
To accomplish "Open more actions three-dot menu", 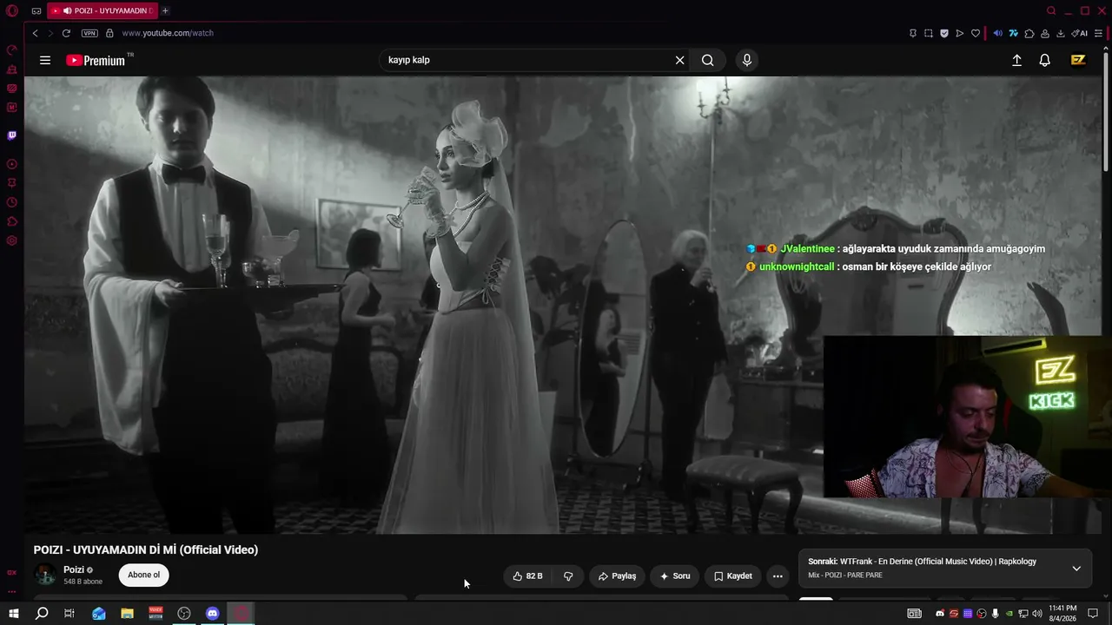I will coord(778,576).
